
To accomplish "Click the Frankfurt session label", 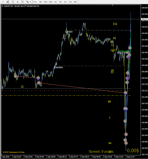I will [x=58, y=67].
